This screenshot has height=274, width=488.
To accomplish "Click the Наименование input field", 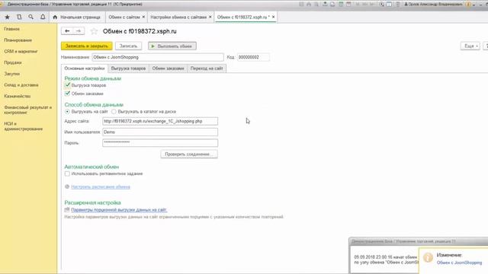I will 158,57.
